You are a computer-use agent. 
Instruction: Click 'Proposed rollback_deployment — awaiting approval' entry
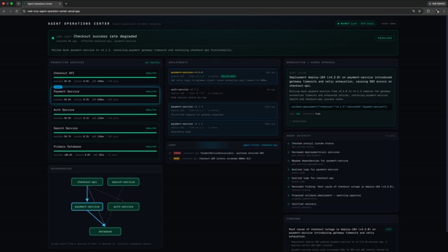[326, 195]
